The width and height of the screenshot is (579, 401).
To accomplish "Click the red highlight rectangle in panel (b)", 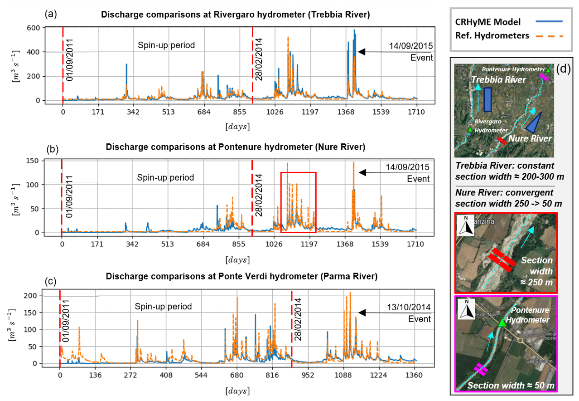I will tap(298, 172).
